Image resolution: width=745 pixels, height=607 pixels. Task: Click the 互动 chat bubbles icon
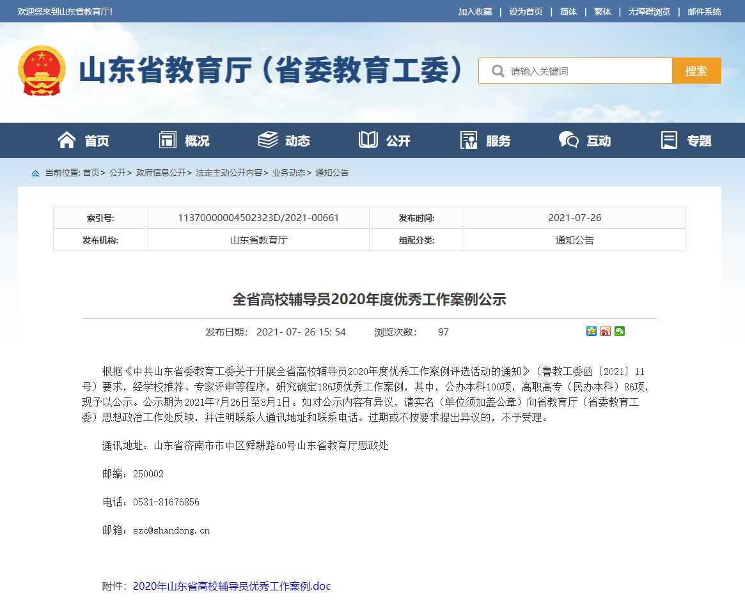point(569,140)
